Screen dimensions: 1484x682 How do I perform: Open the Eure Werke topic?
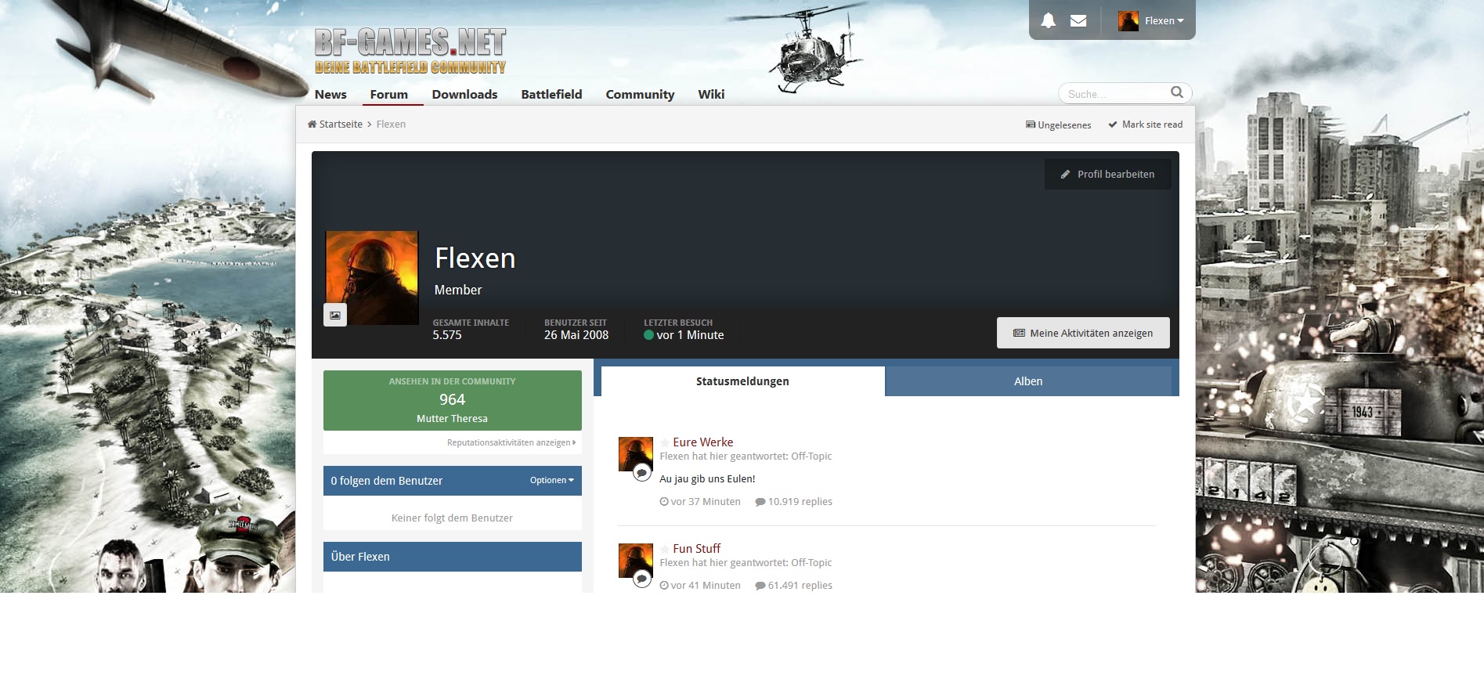(x=703, y=442)
